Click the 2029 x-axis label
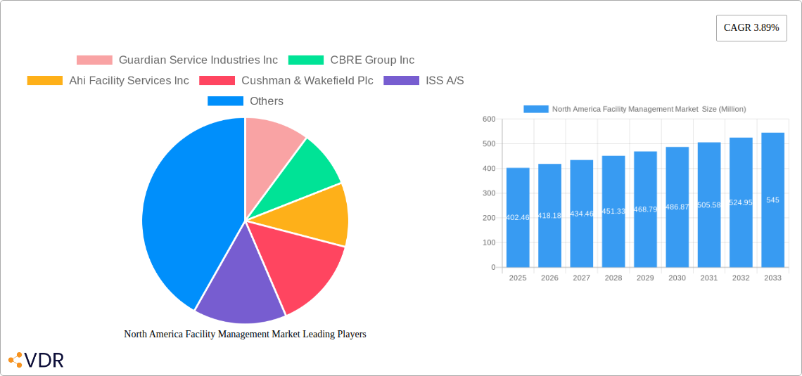The image size is (802, 376). pos(645,278)
